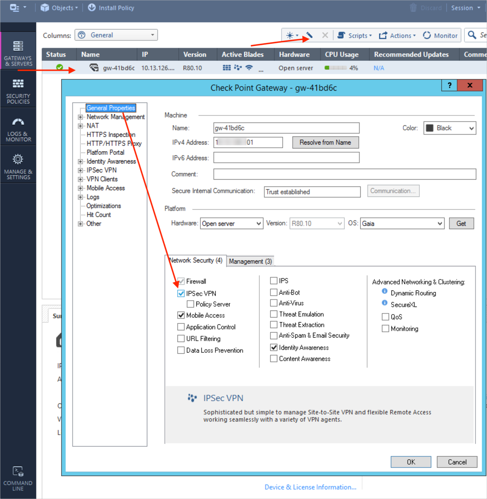Click the Install Policy button
The height and width of the screenshot is (499, 487).
coord(111,7)
